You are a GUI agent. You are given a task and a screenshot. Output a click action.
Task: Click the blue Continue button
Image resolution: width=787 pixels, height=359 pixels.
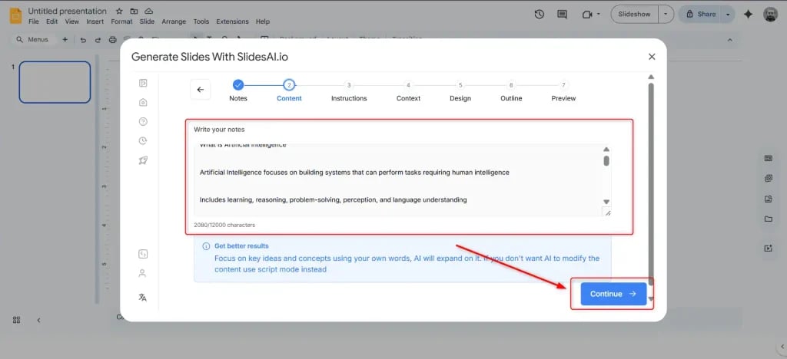point(613,294)
